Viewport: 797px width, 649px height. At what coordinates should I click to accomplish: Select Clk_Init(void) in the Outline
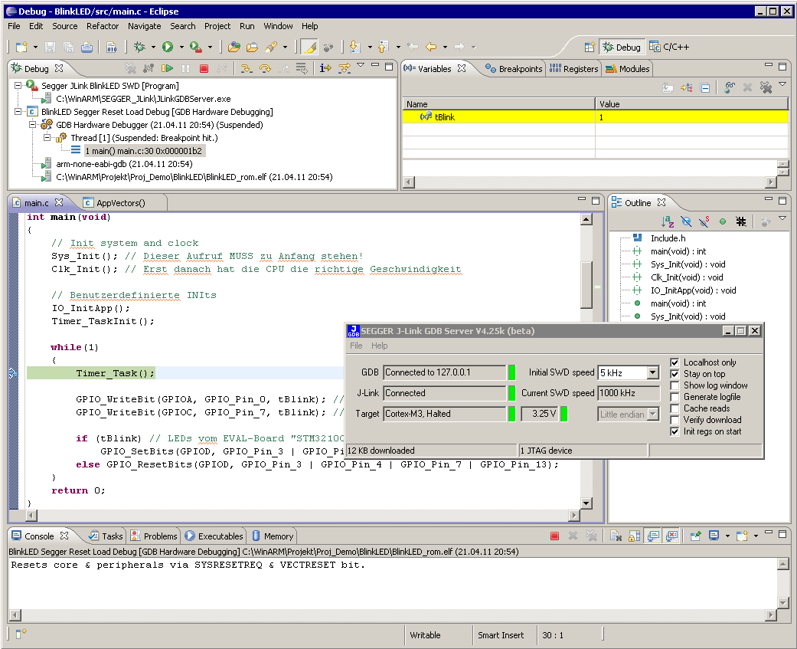(x=687, y=277)
